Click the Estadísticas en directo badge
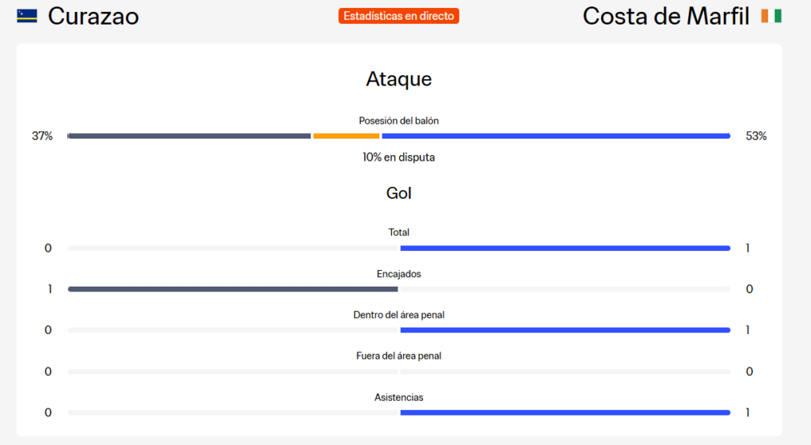The image size is (811, 445). point(399,16)
